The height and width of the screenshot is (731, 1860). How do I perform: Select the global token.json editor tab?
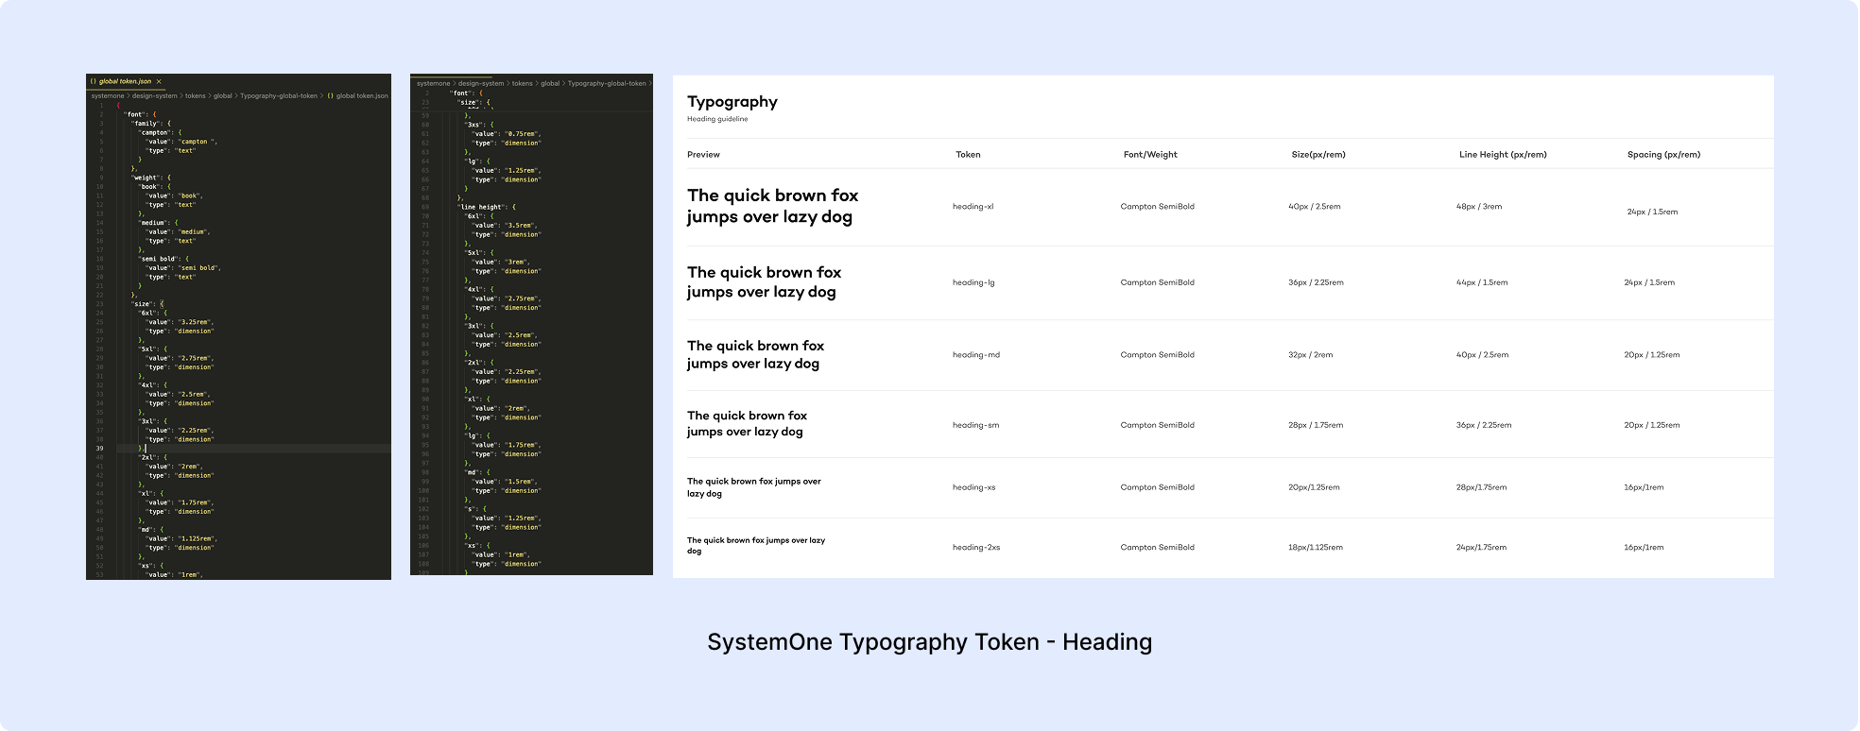coord(125,82)
